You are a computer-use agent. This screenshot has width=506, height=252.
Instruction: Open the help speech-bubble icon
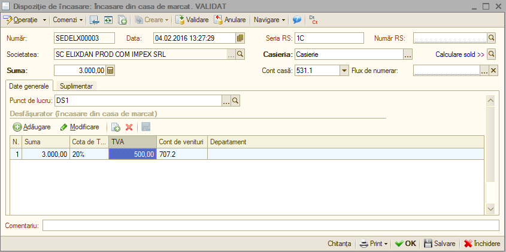297,20
